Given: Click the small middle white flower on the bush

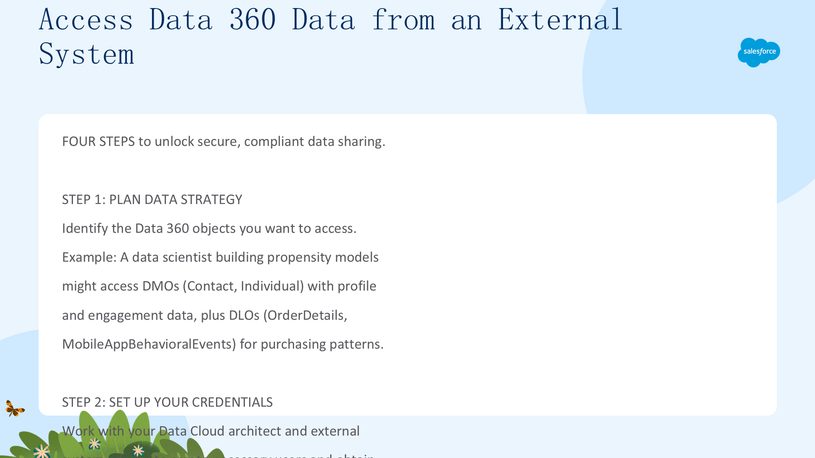Looking at the screenshot, I should (94, 444).
